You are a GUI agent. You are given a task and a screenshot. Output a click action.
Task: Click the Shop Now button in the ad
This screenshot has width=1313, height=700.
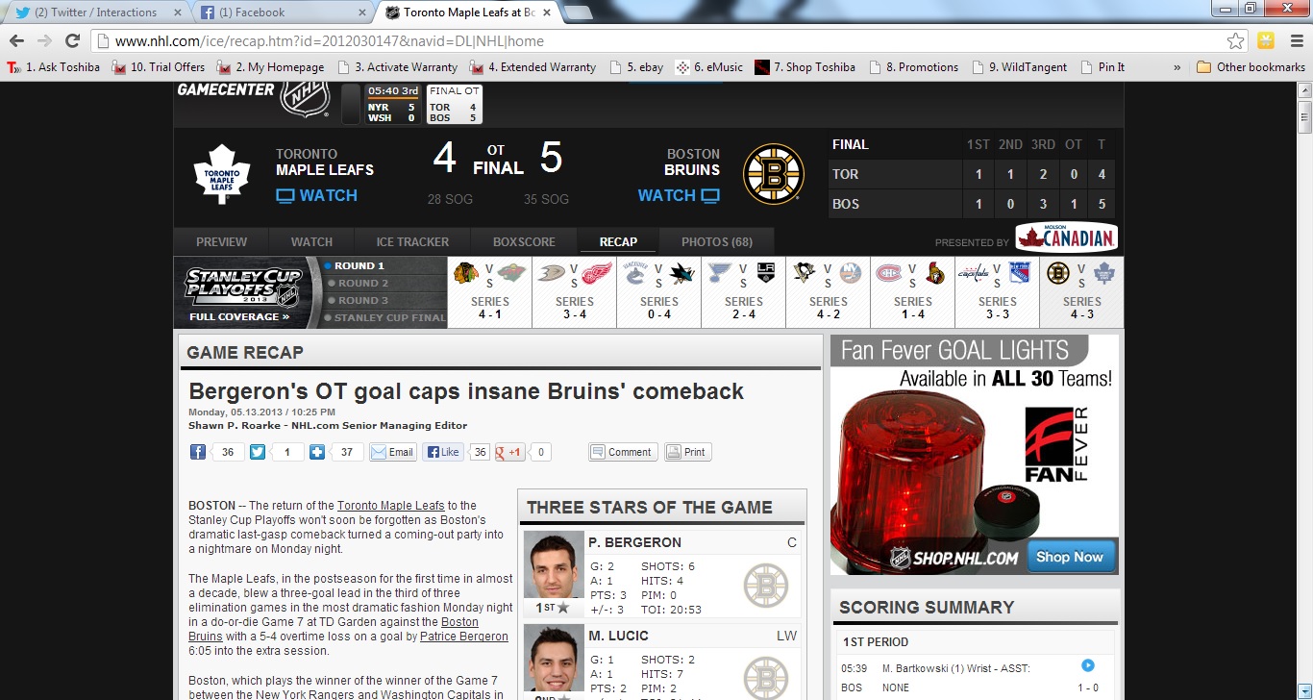(1070, 557)
